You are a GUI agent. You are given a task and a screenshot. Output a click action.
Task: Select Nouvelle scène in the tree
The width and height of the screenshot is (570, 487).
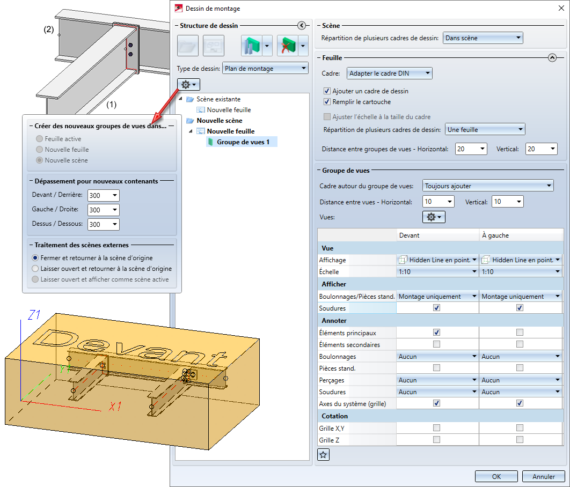pyautogui.click(x=219, y=121)
